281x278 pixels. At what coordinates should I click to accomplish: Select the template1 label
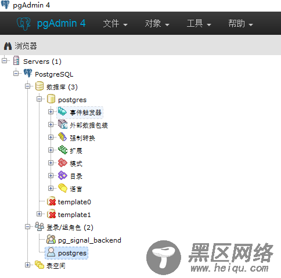point(74,215)
